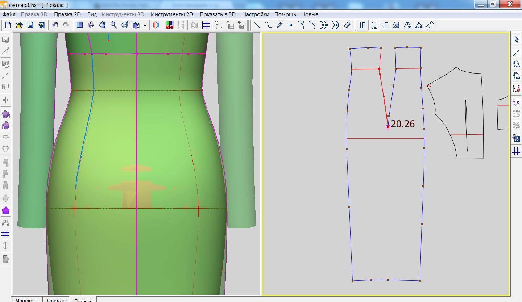Activate the pan hand tool
This screenshot has height=302, width=522.
pyautogui.click(x=103, y=25)
